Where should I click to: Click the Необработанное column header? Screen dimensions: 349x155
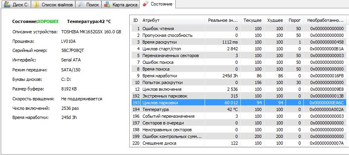pyautogui.click(x=325, y=20)
